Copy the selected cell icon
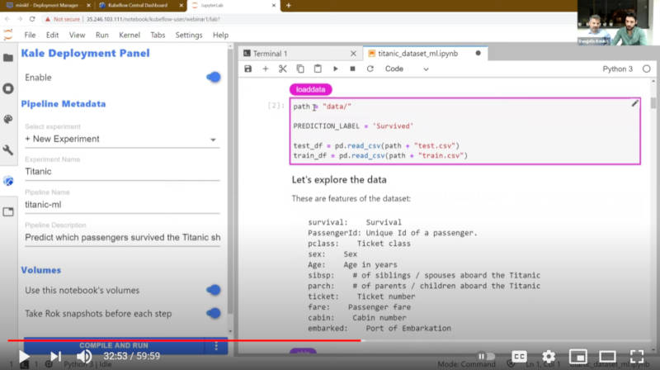660x370 pixels. pyautogui.click(x=300, y=69)
